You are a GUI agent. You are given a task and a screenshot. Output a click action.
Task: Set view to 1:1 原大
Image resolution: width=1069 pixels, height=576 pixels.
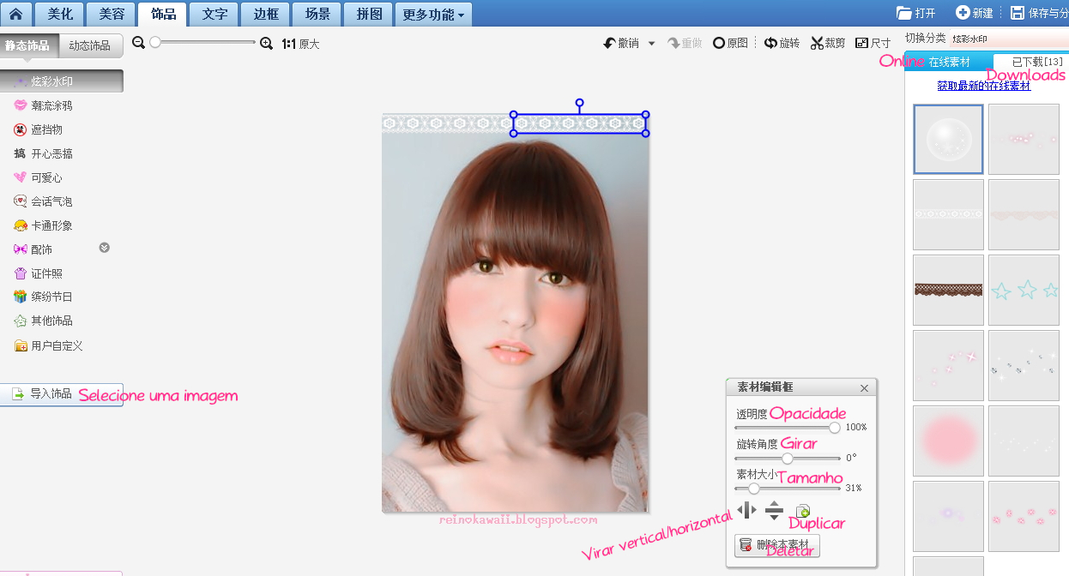click(x=300, y=44)
